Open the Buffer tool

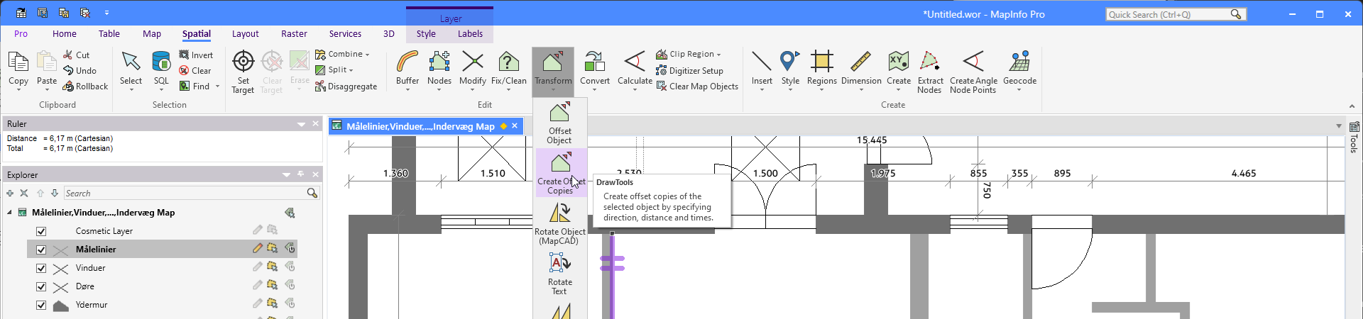(x=407, y=68)
